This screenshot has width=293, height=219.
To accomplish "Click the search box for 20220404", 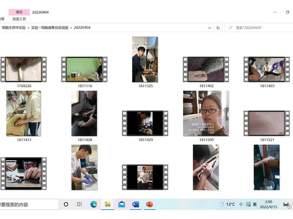I will coord(259,28).
